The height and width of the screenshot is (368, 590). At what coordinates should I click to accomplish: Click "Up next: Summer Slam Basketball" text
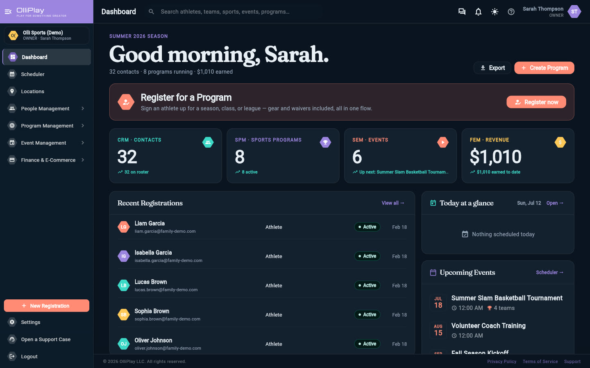click(403, 172)
